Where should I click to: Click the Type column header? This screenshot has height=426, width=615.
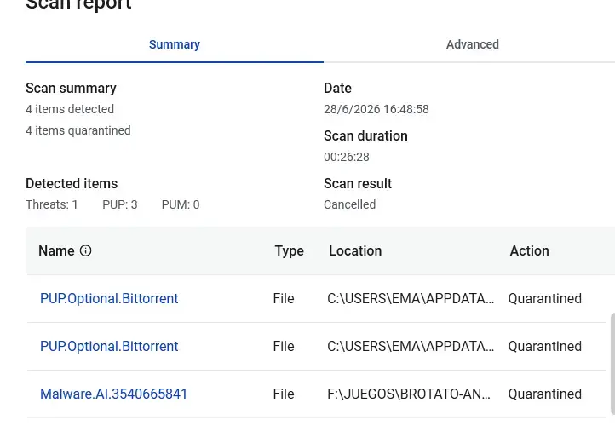click(x=289, y=251)
